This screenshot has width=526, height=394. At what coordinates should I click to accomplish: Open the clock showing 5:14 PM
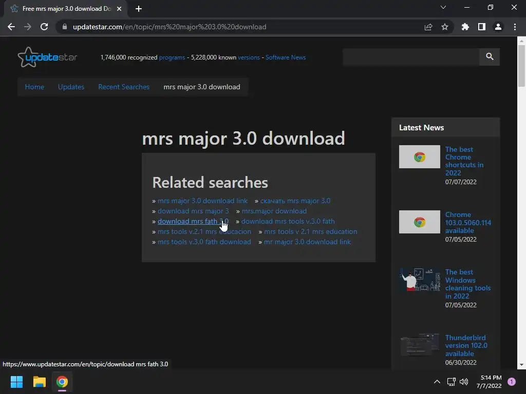pos(489,382)
